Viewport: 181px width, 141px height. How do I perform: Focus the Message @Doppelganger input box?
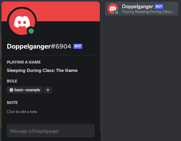click(x=51, y=131)
